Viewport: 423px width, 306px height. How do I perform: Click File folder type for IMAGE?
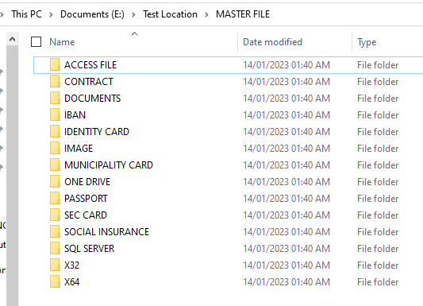378,149
